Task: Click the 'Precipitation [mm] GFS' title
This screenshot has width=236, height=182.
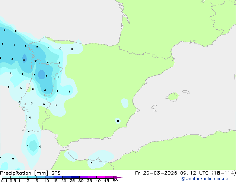Action: coord(30,173)
